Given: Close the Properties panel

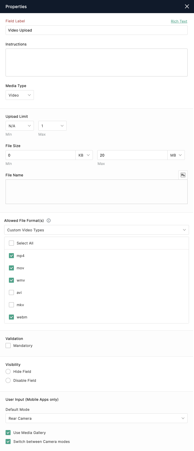Looking at the screenshot, I should [x=187, y=6].
